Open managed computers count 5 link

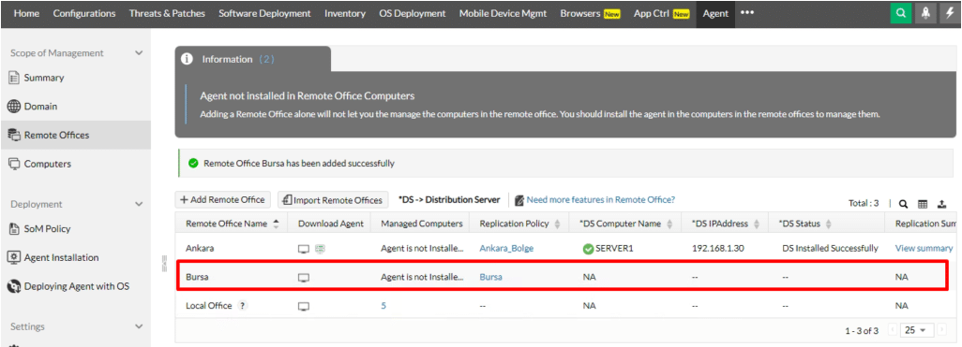(x=383, y=306)
